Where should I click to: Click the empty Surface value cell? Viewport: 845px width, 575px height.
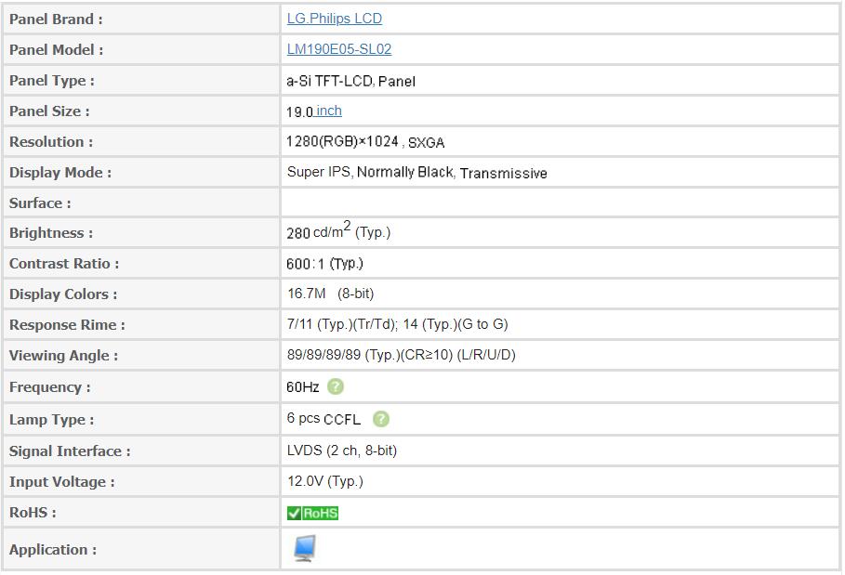click(x=560, y=203)
